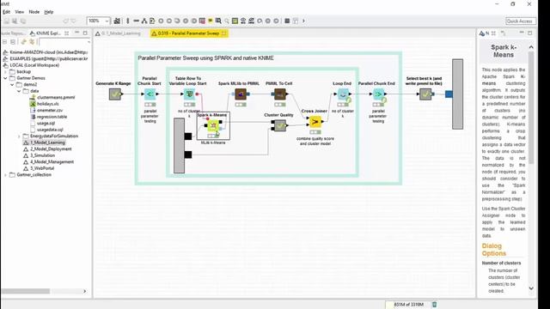550x309 pixels.
Task: Click the horizontal alignment toolbar icon
Action: pos(136,21)
